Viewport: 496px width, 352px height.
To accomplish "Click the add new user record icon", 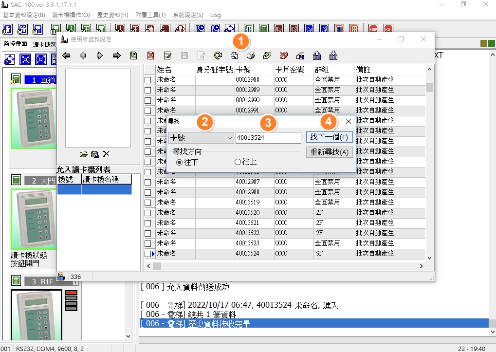I will pos(133,56).
